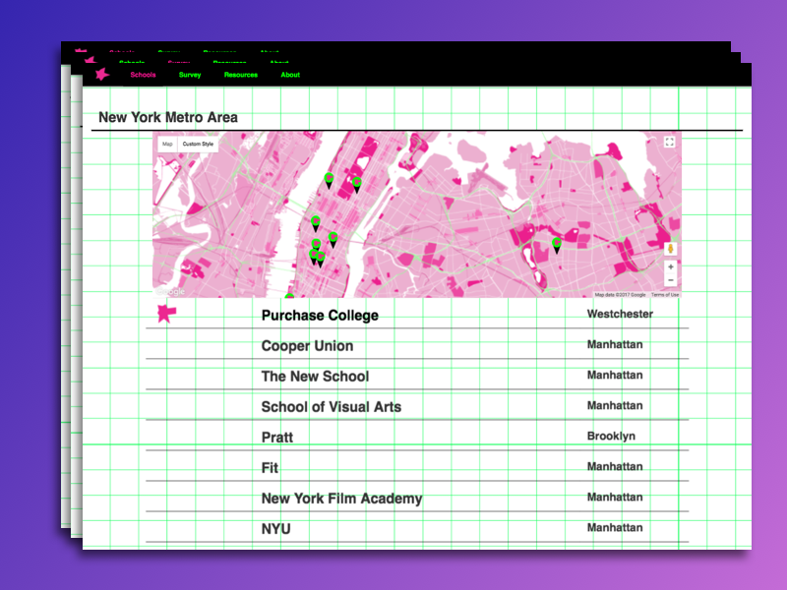Click the Map data ©2017 Google text
This screenshot has width=787, height=590.
tap(620, 295)
